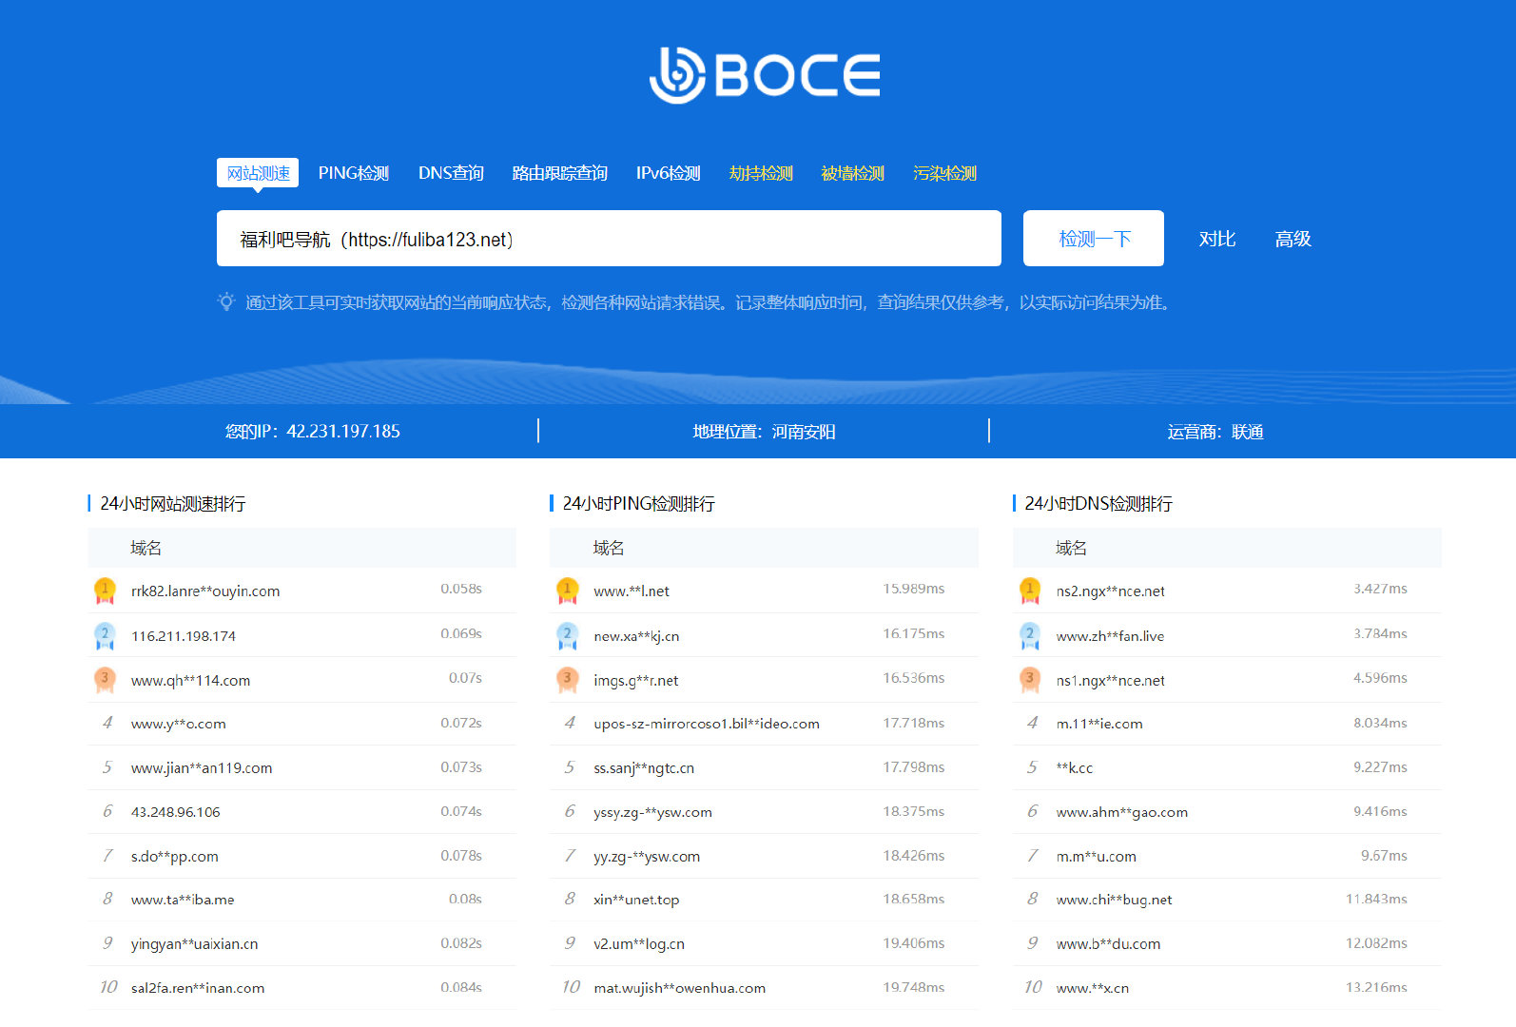This screenshot has width=1516, height=1027.
Task: Click silver medal beside www.zh**fan.live
Action: tap(1029, 635)
